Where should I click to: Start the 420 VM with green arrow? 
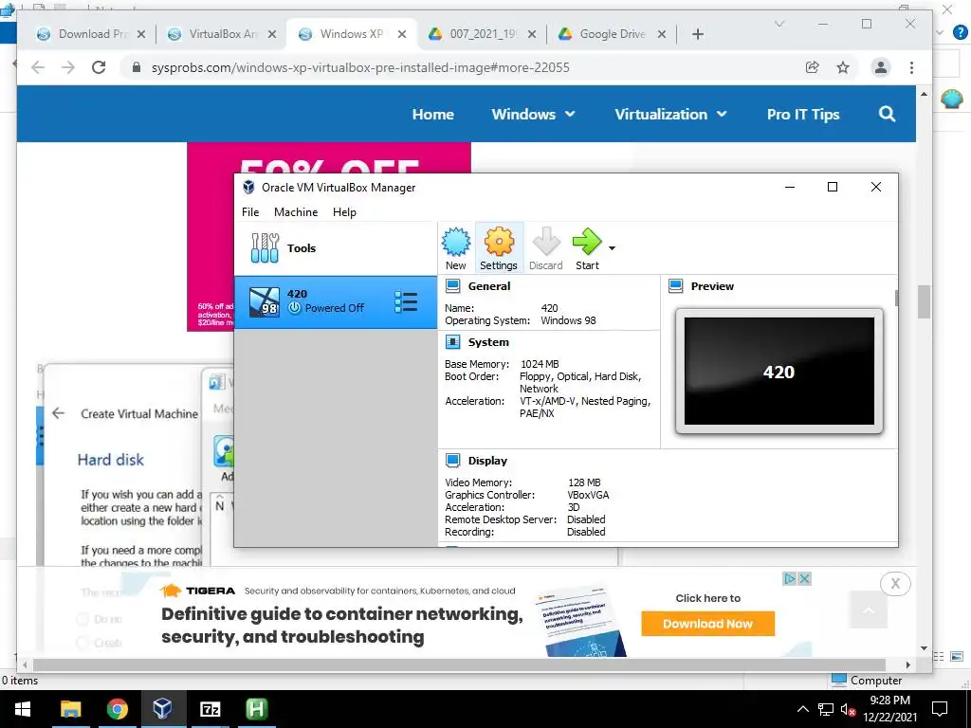pyautogui.click(x=586, y=247)
